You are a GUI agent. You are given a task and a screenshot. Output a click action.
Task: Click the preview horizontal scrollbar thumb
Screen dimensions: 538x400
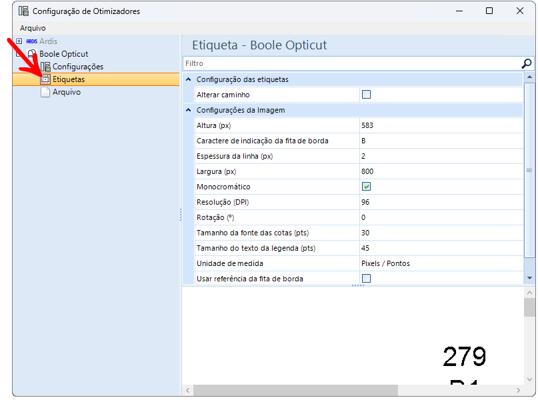[296, 391]
